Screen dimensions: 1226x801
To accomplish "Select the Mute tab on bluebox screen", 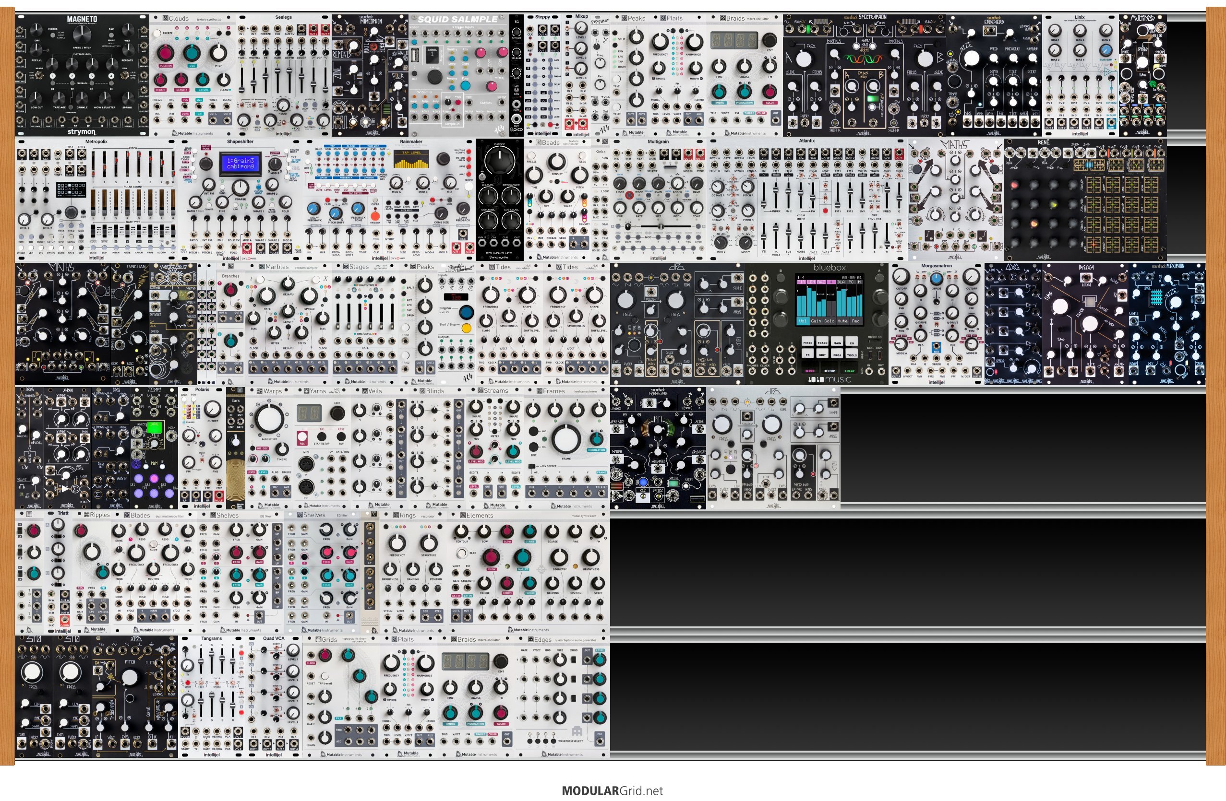I will 843,321.
